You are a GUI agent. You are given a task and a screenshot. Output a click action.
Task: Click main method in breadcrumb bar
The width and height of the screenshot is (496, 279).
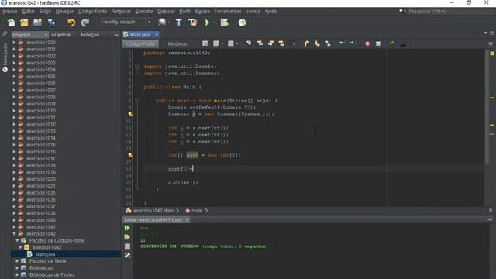pos(196,210)
